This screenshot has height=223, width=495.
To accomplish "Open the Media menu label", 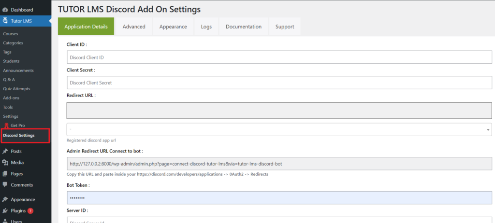I will (17, 163).
